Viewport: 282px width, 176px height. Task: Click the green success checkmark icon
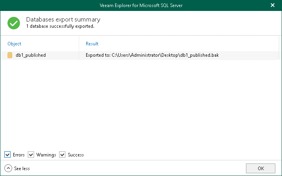point(14,23)
